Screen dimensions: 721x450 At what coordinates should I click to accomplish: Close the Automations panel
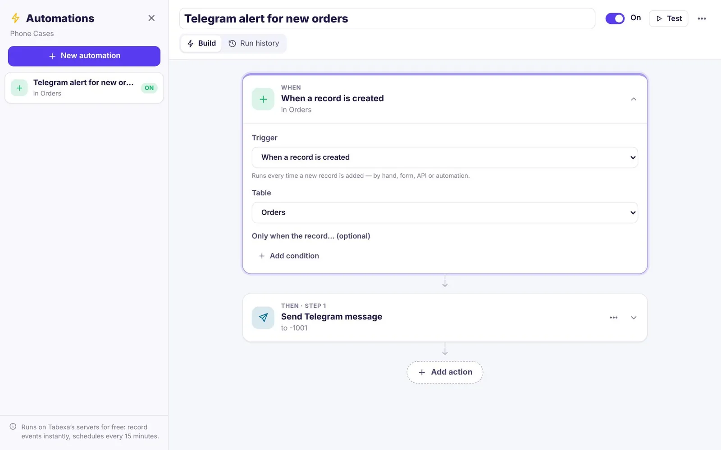(x=151, y=18)
